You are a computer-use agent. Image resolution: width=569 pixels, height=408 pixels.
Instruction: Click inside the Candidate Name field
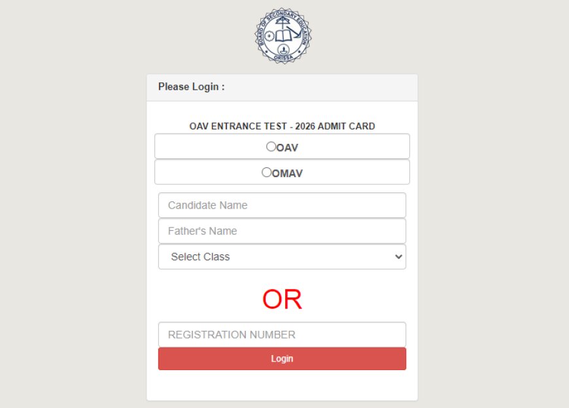[282, 205]
